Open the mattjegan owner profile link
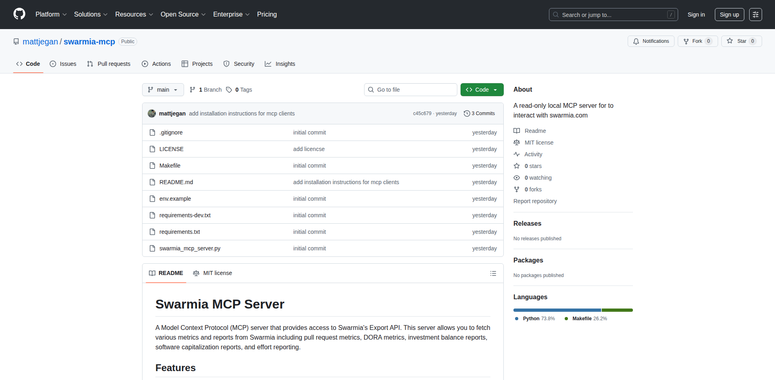775x380 pixels. [x=40, y=42]
